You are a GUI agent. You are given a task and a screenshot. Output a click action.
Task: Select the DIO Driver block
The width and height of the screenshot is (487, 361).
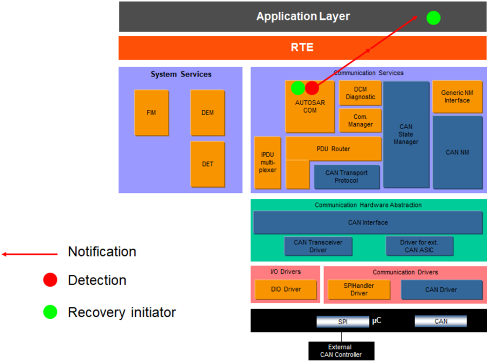(x=285, y=289)
